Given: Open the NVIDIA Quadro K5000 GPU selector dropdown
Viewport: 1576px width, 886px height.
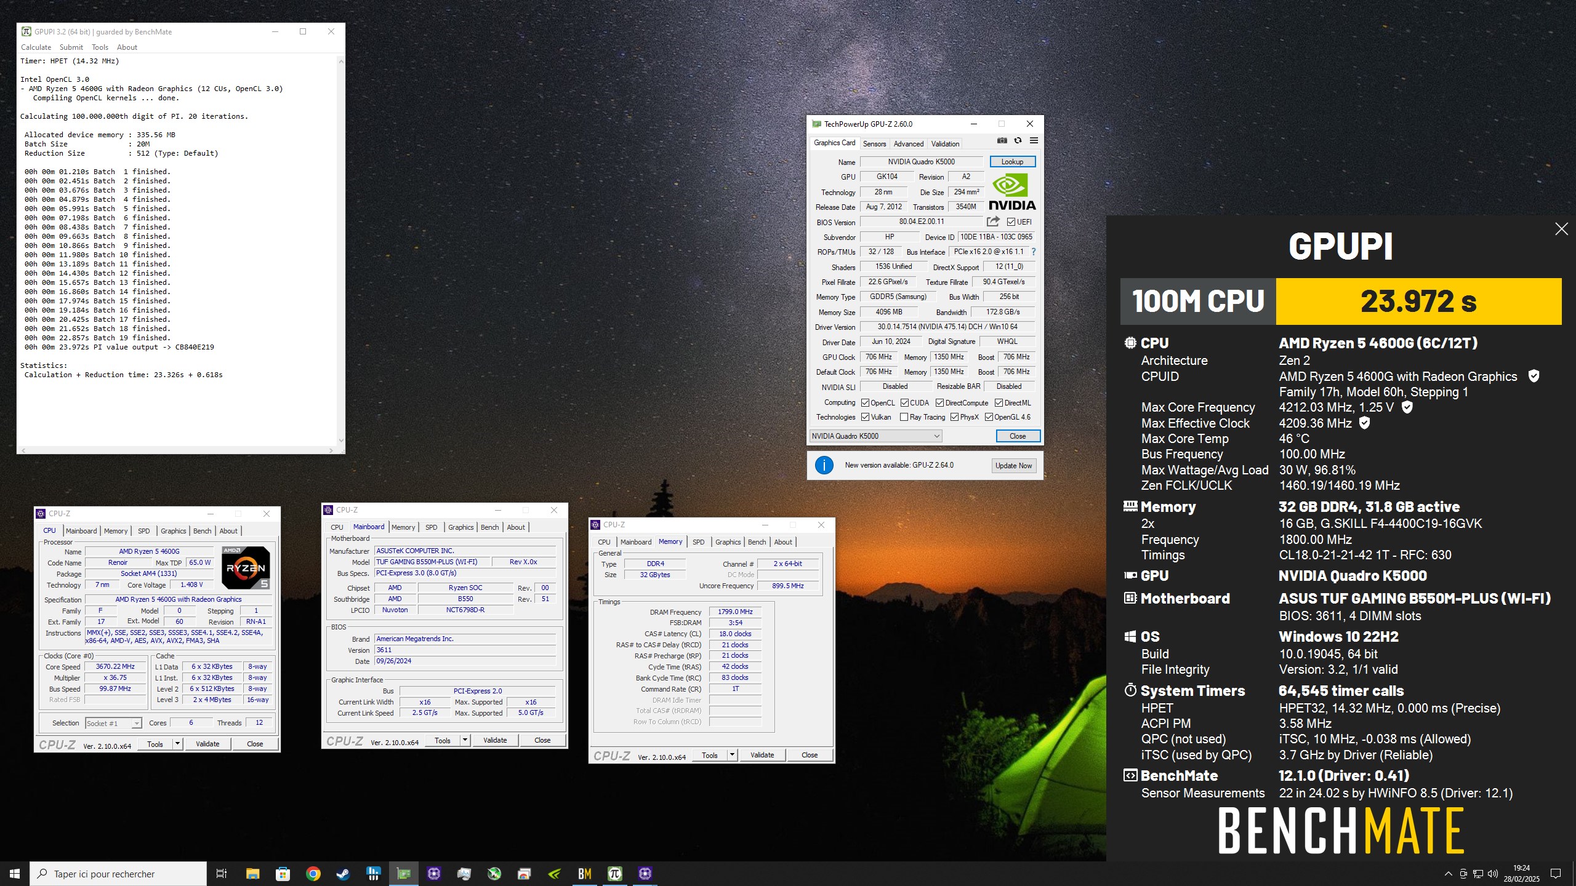Looking at the screenshot, I should pyautogui.click(x=875, y=436).
